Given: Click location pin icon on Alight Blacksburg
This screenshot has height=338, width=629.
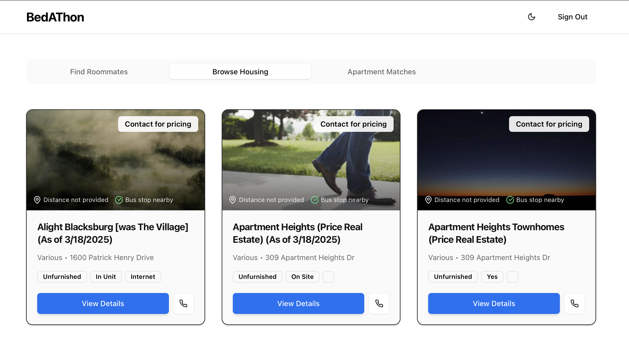Looking at the screenshot, I should pos(37,200).
